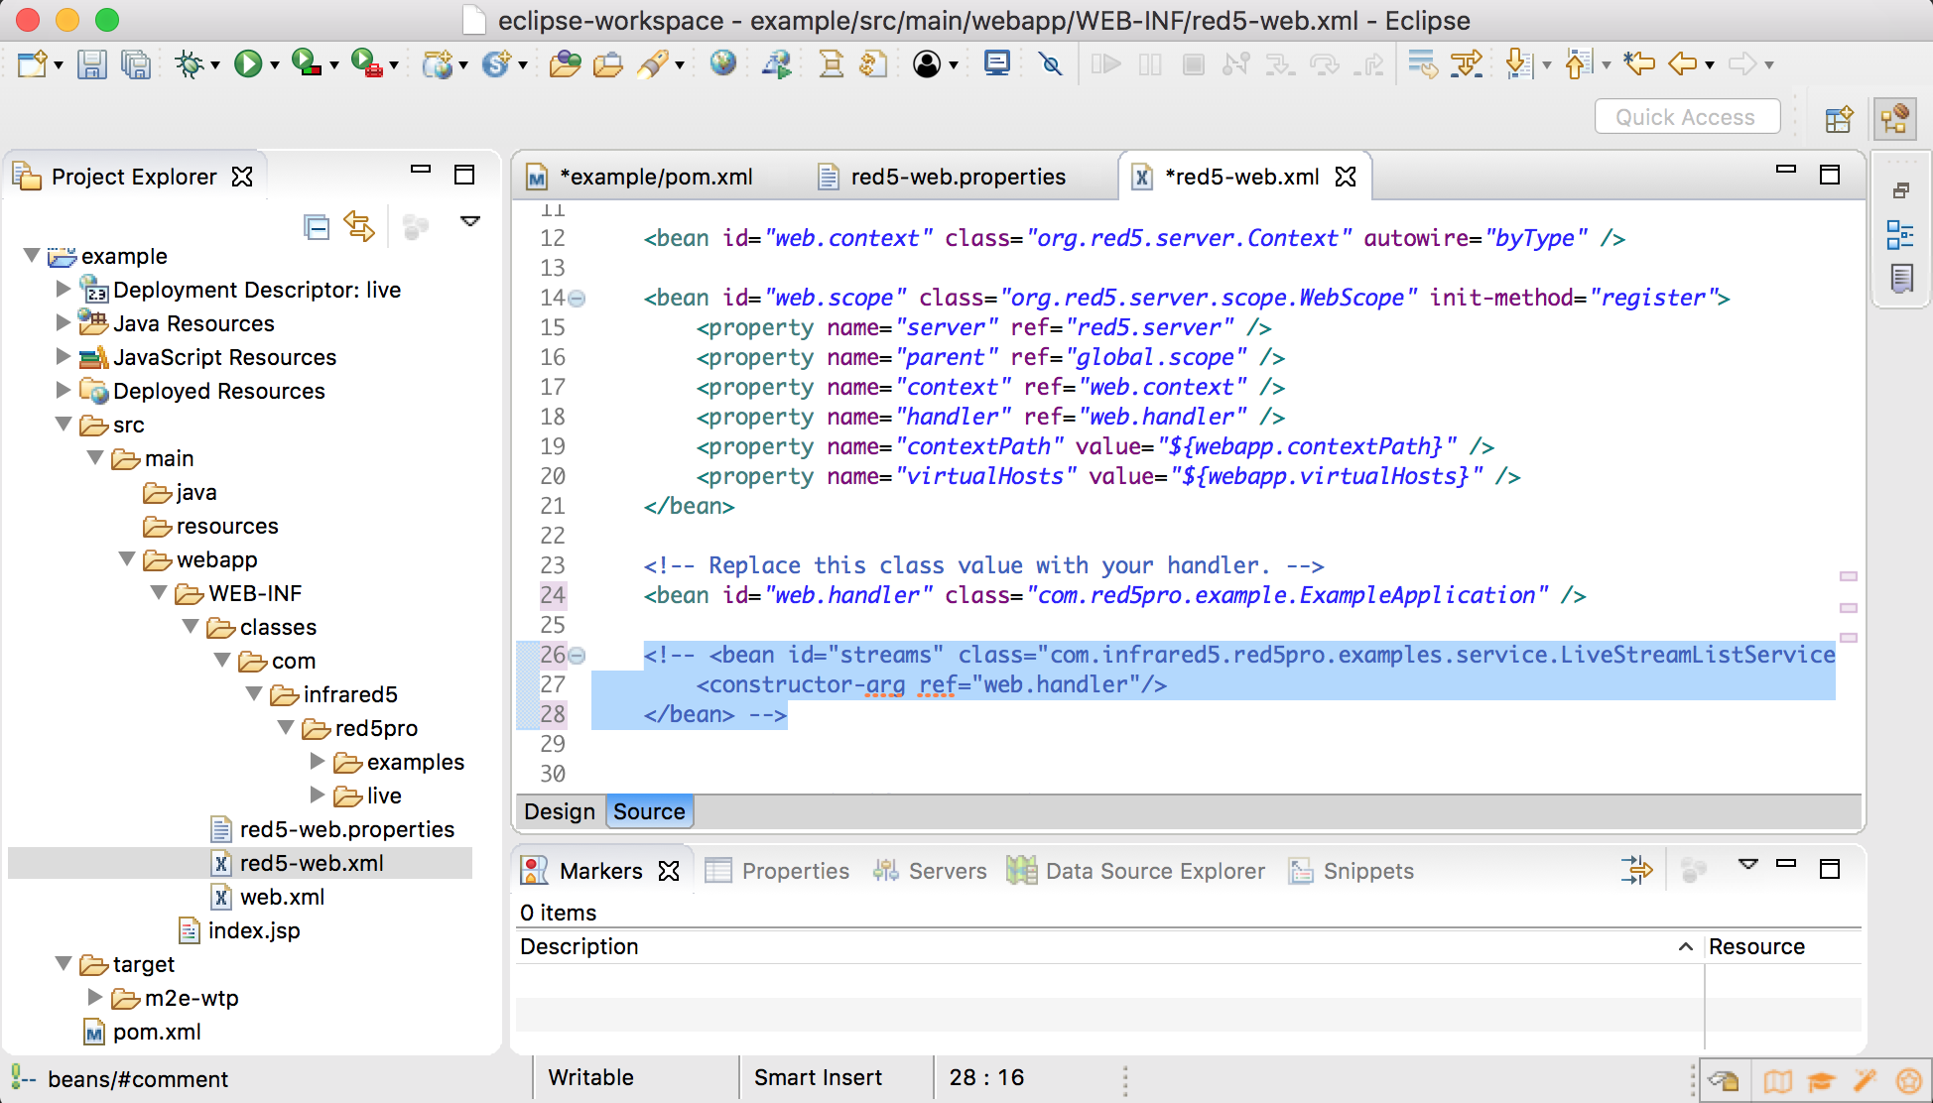The image size is (1933, 1103).
Task: Expand the Deployed Resources node
Action: 63,390
